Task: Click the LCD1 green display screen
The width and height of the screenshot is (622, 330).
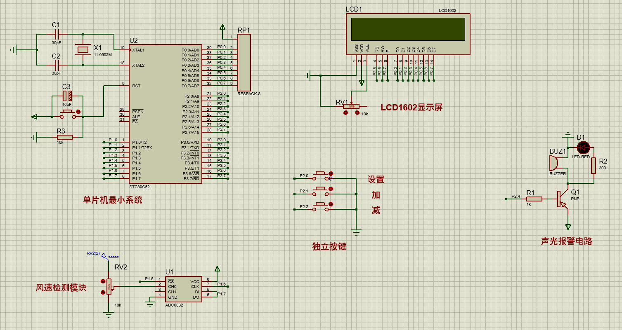Action: coord(407,29)
